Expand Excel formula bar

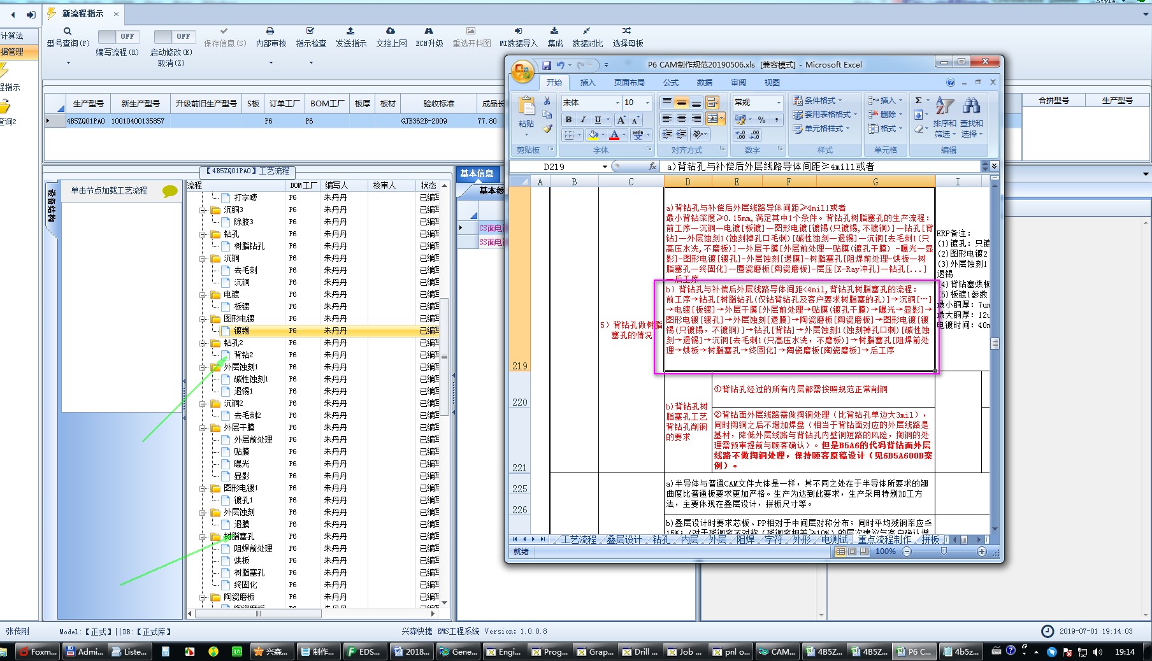[x=994, y=166]
